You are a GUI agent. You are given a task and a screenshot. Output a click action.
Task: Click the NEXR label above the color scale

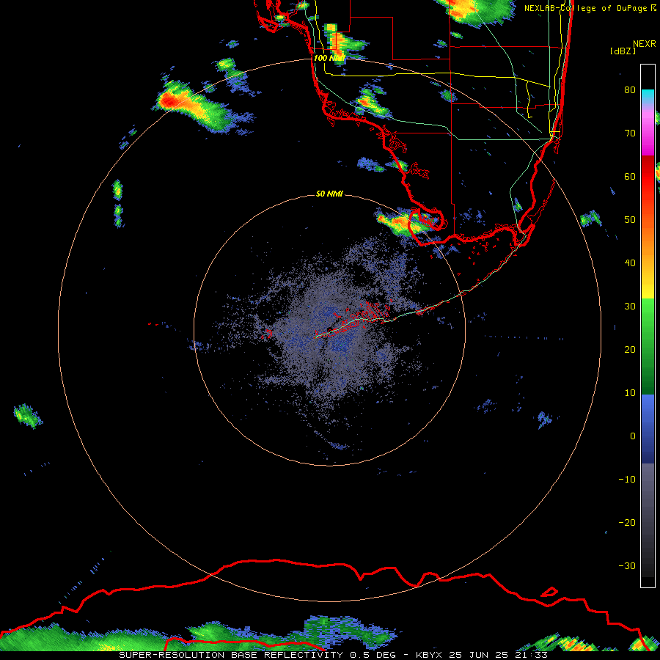[645, 44]
